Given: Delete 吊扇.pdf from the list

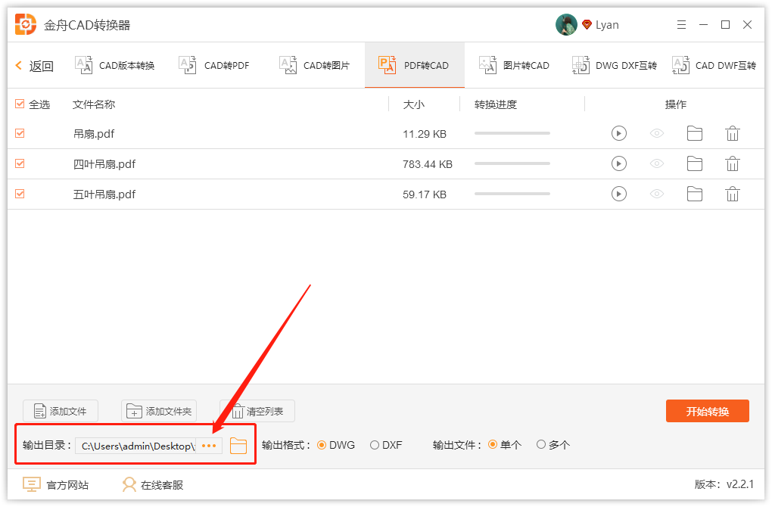Looking at the screenshot, I should [x=732, y=133].
